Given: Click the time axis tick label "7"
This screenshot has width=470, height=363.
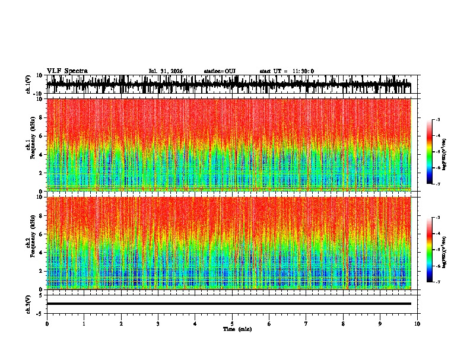Looking at the screenshot, I should coord(306,324).
